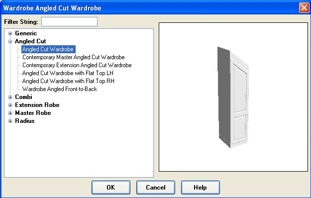
Task: Collapse the Angled Cut category
Action: tap(10, 41)
